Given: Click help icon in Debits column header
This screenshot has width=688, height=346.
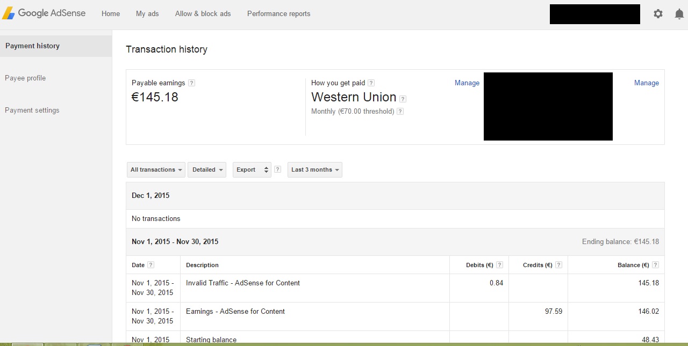Looking at the screenshot, I should (500, 265).
